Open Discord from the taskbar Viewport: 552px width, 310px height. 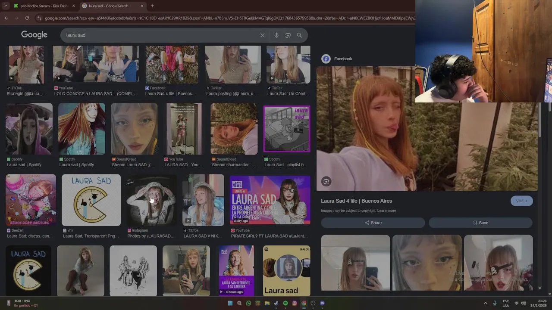click(x=322, y=304)
